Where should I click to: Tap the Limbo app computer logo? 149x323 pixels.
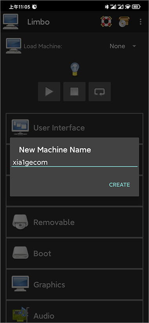point(11,22)
